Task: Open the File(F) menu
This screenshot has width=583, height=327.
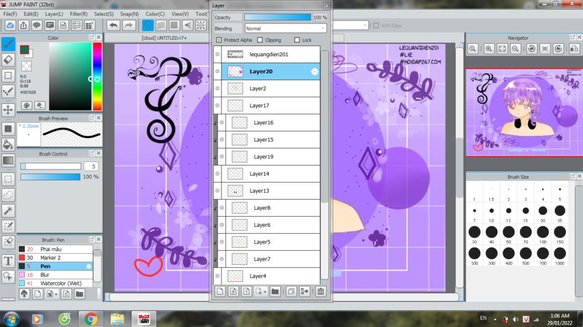Action: point(10,14)
